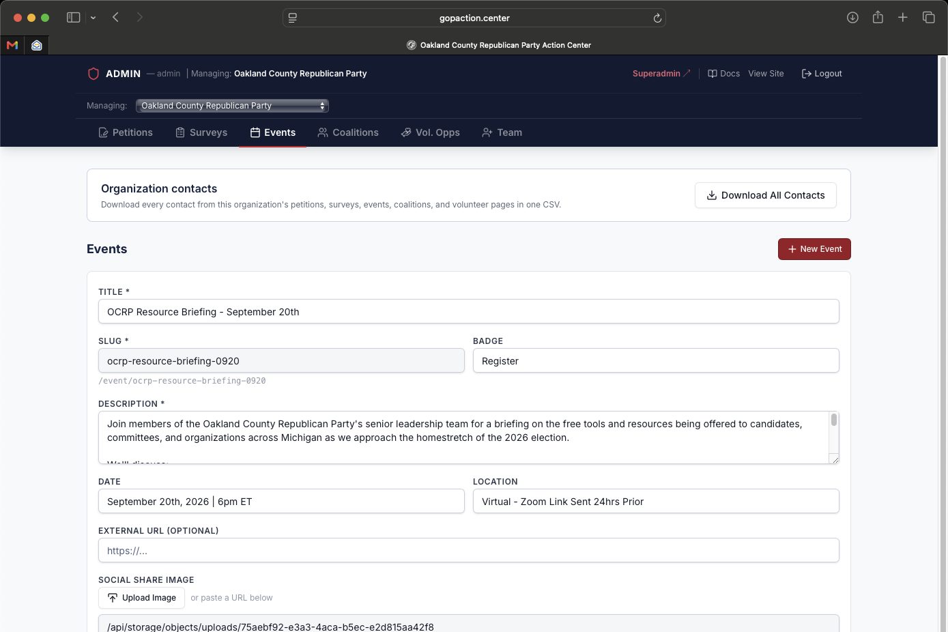Toggle the Safari sidebar icon

pos(73,18)
